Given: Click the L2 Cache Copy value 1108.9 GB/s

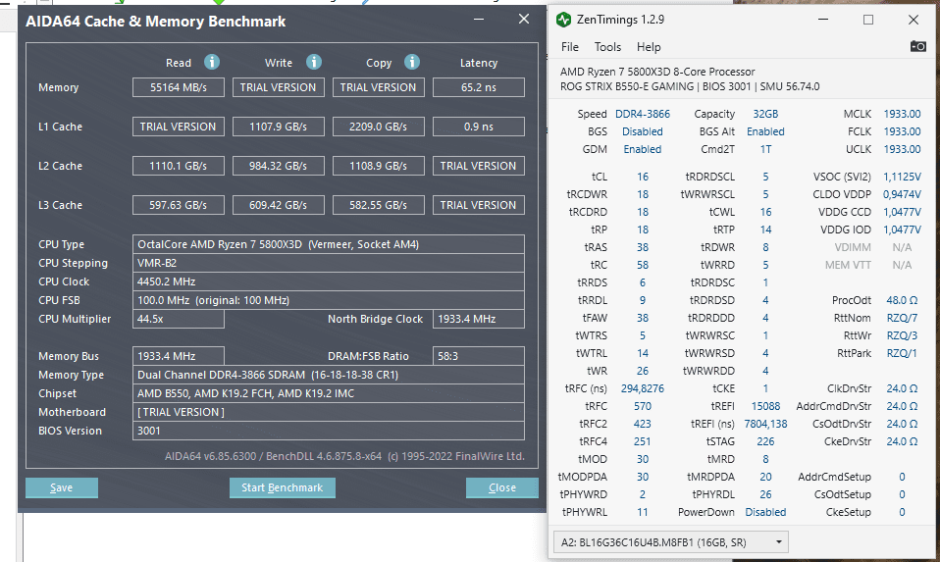Looking at the screenshot, I should [x=379, y=166].
